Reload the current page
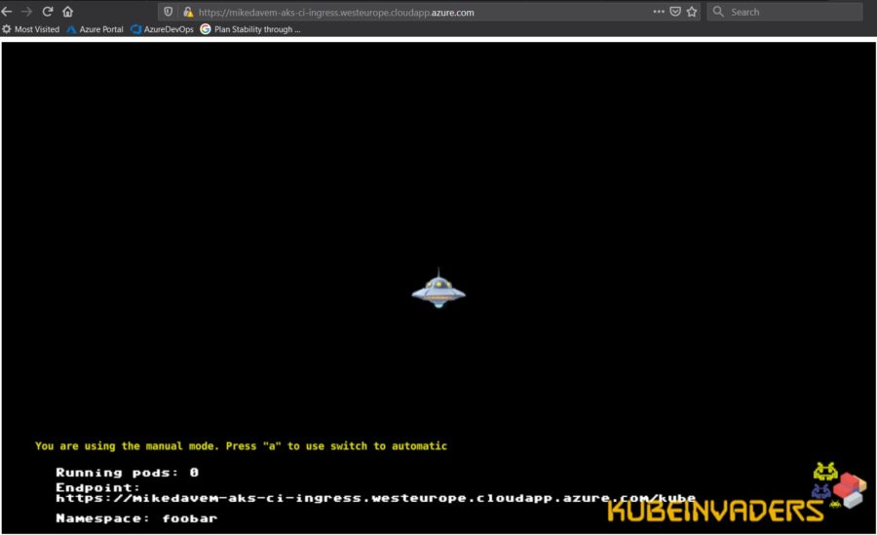Image resolution: width=877 pixels, height=535 pixels. click(47, 12)
